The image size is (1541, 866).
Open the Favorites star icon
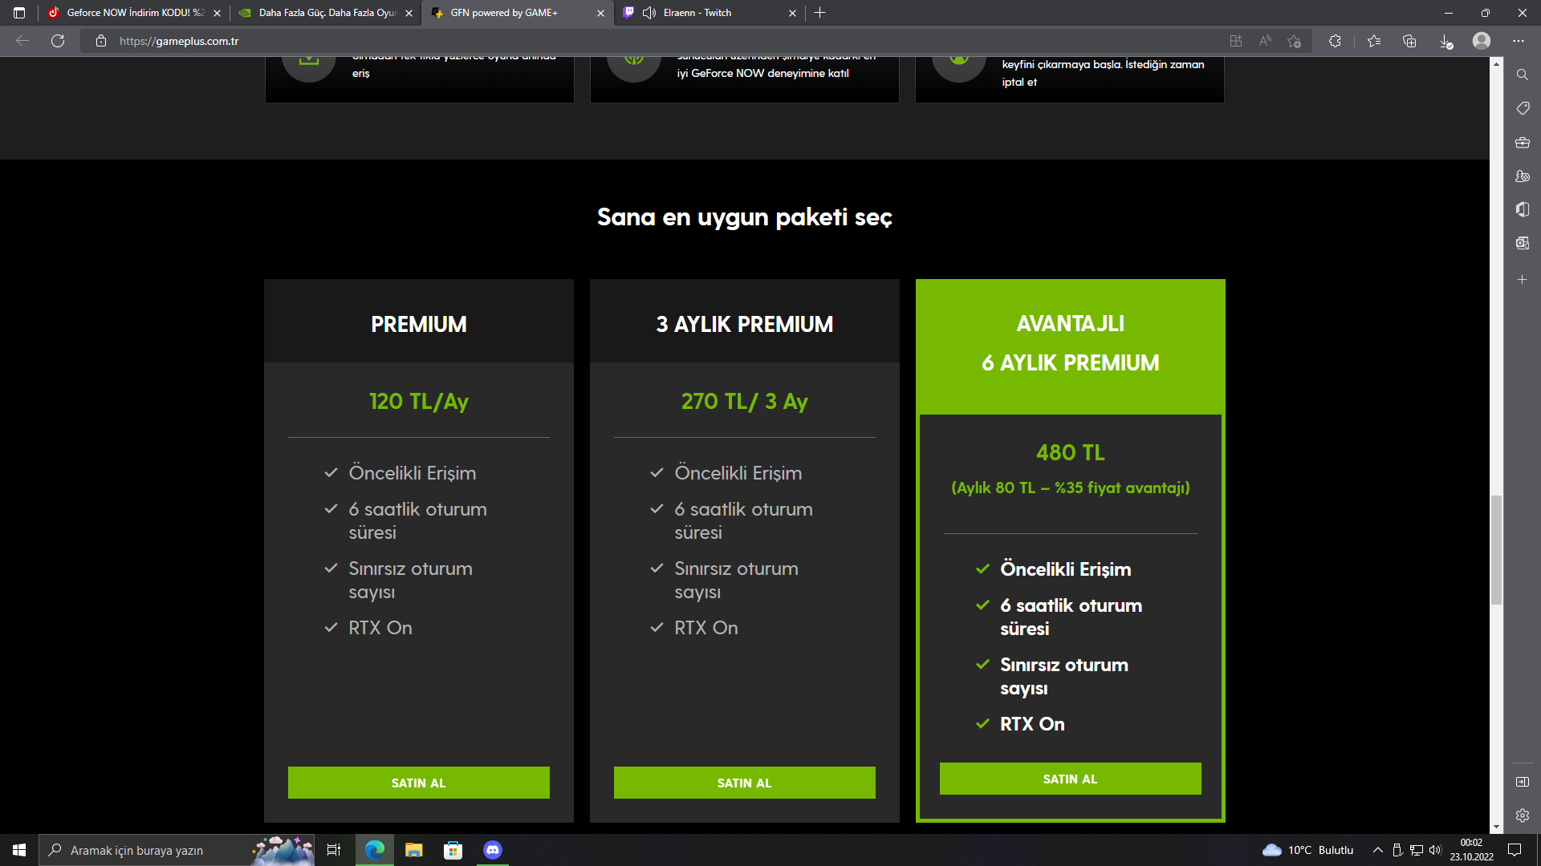1373,41
